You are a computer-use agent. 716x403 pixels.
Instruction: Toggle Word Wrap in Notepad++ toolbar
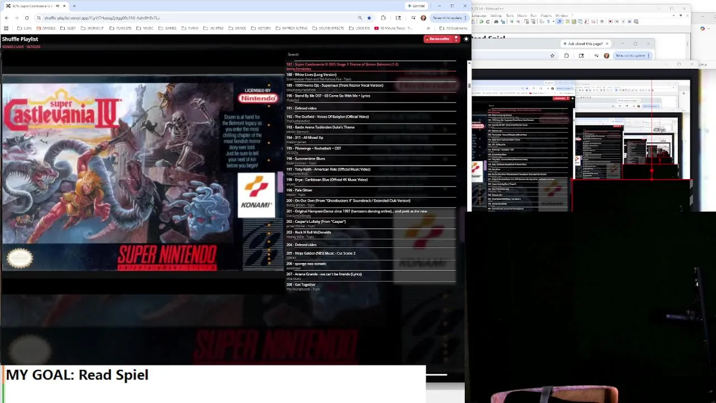point(541,21)
